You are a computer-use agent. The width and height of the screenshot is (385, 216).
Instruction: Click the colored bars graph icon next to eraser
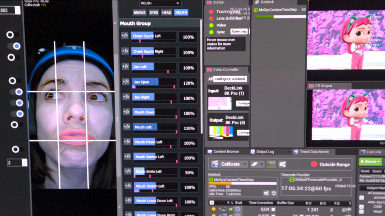point(271,164)
